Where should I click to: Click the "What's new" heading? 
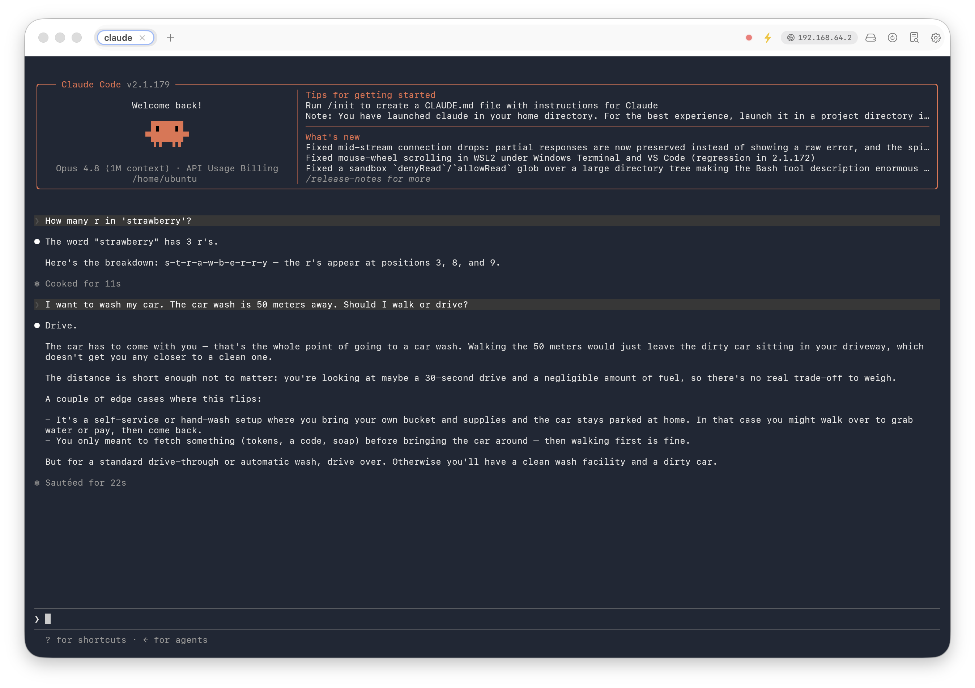pyautogui.click(x=332, y=137)
